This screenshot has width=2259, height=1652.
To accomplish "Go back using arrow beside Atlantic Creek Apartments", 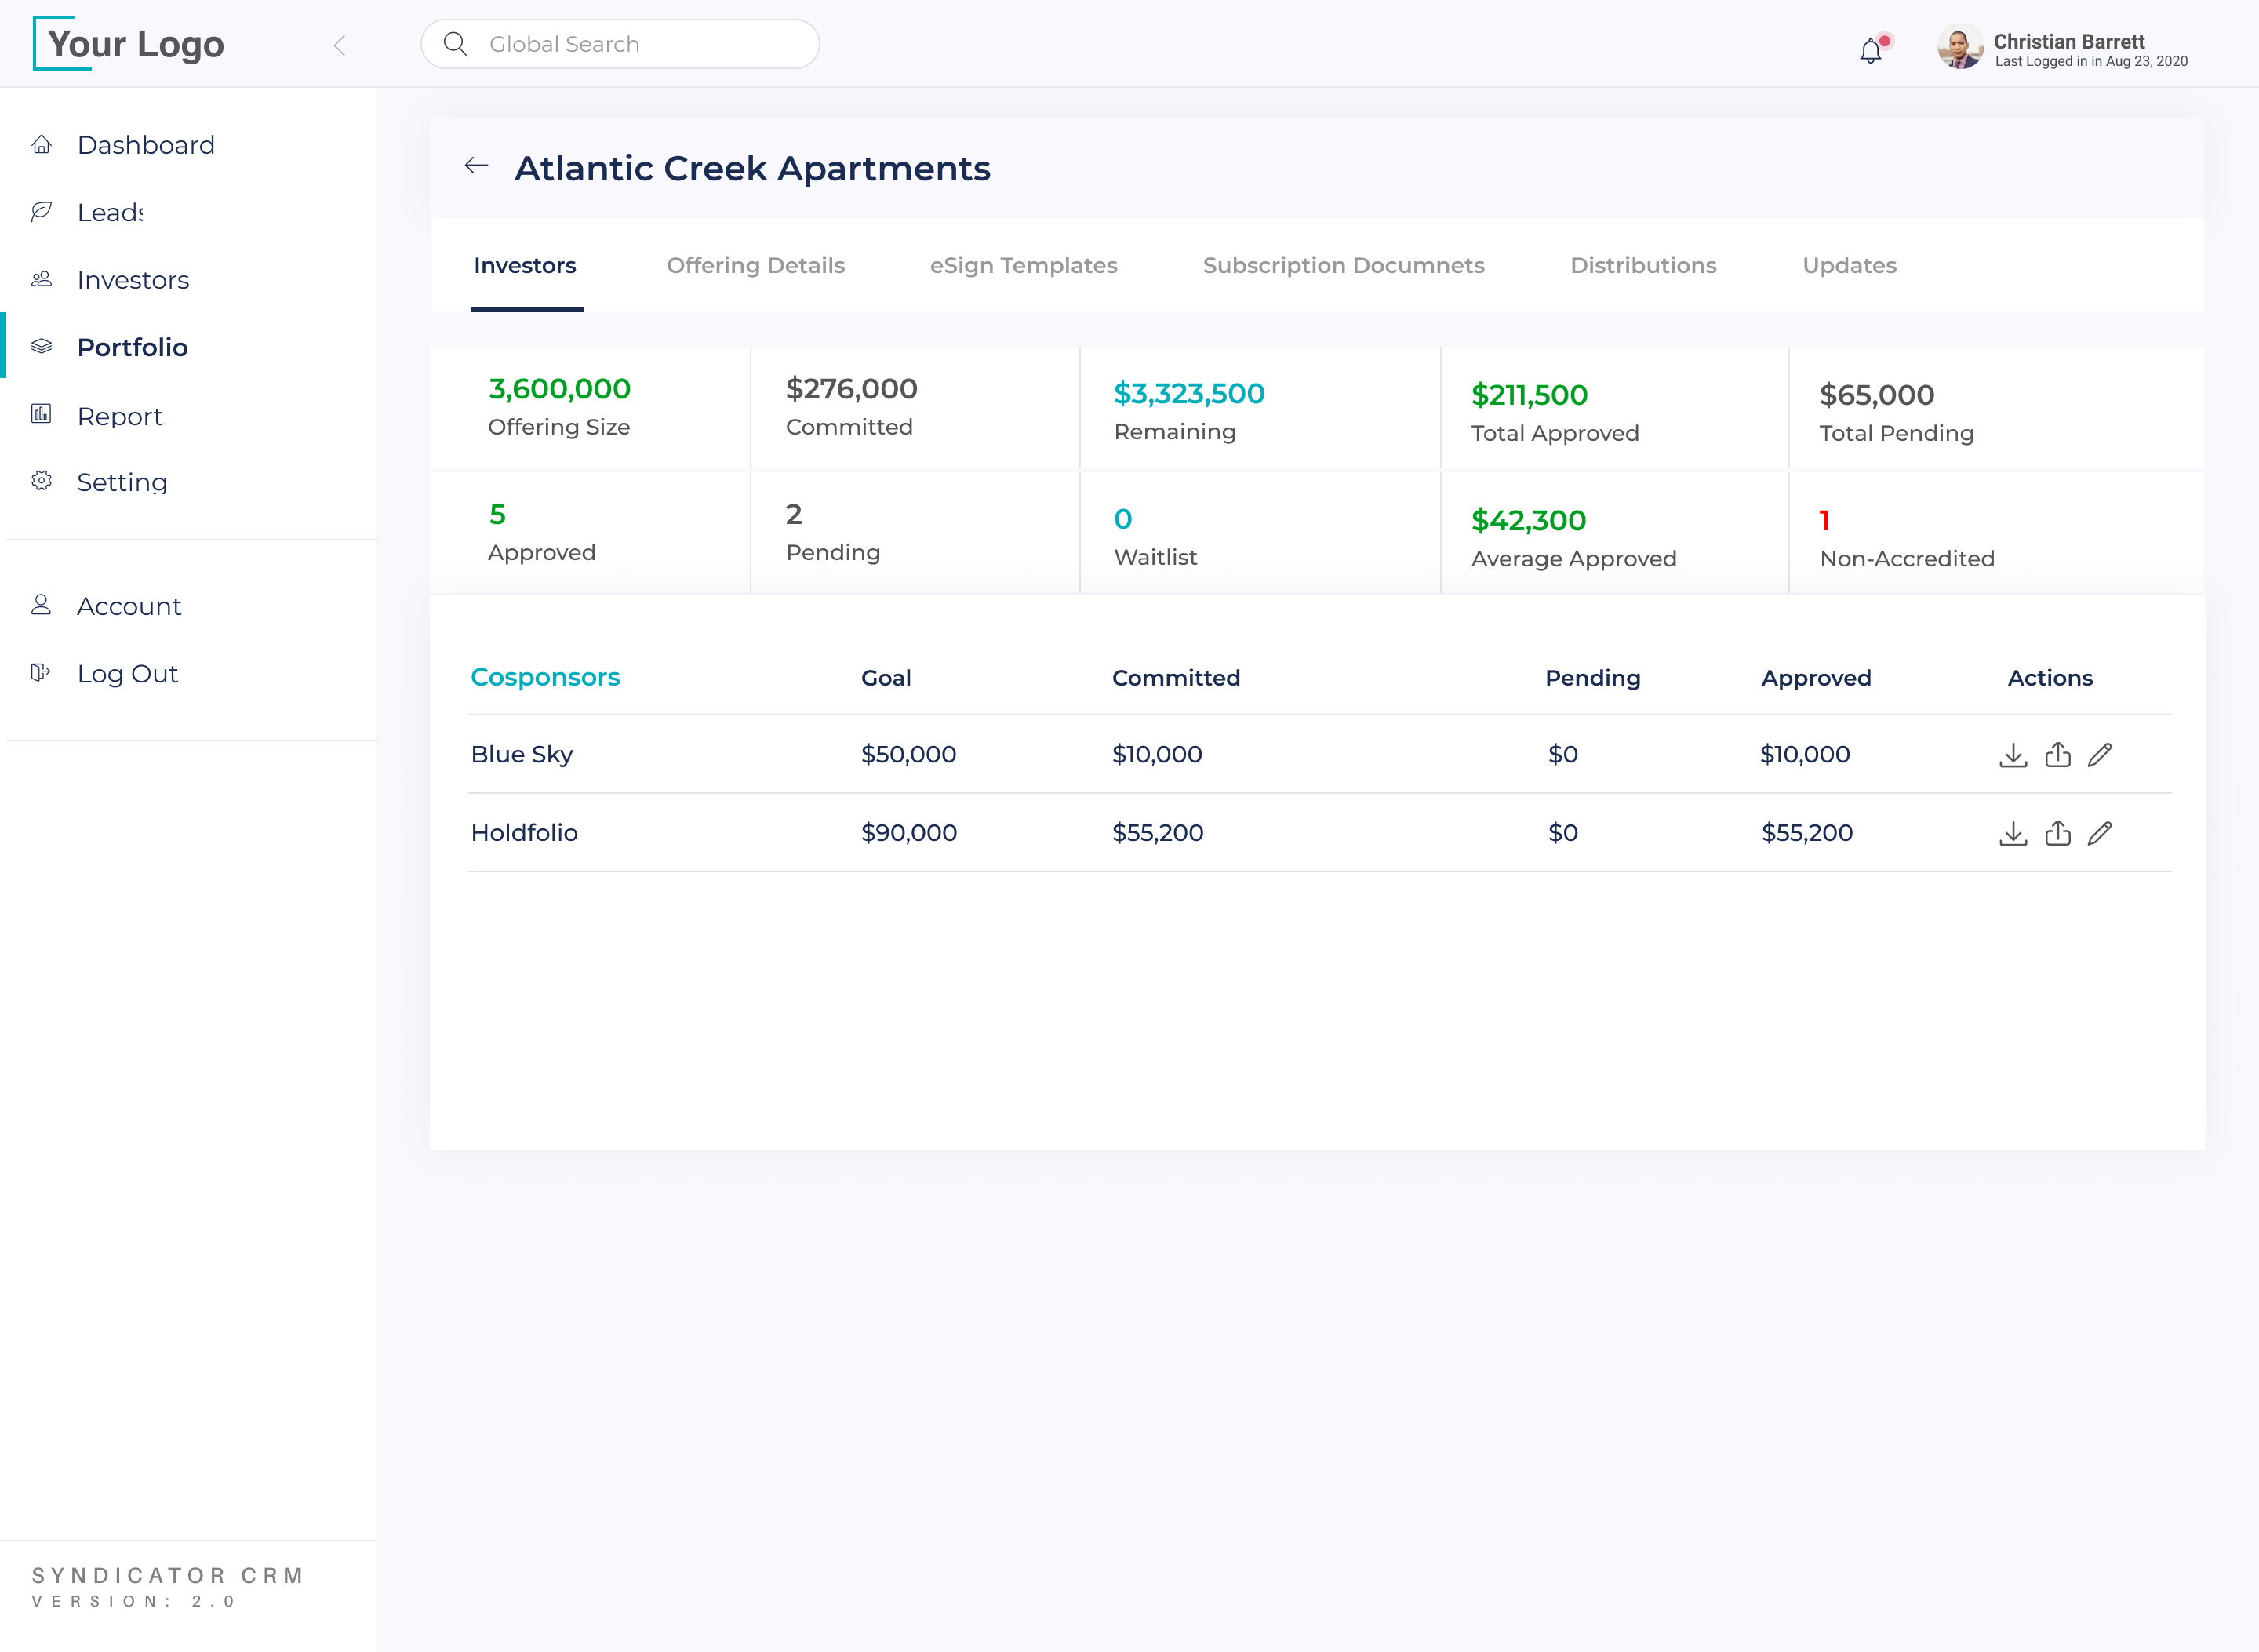I will (x=476, y=166).
